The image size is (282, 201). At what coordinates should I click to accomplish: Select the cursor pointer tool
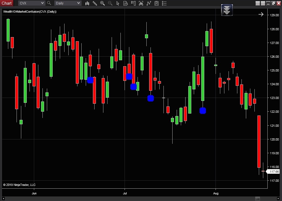[x=118, y=3]
